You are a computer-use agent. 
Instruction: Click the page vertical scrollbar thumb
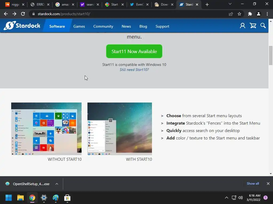[x=271, y=55]
